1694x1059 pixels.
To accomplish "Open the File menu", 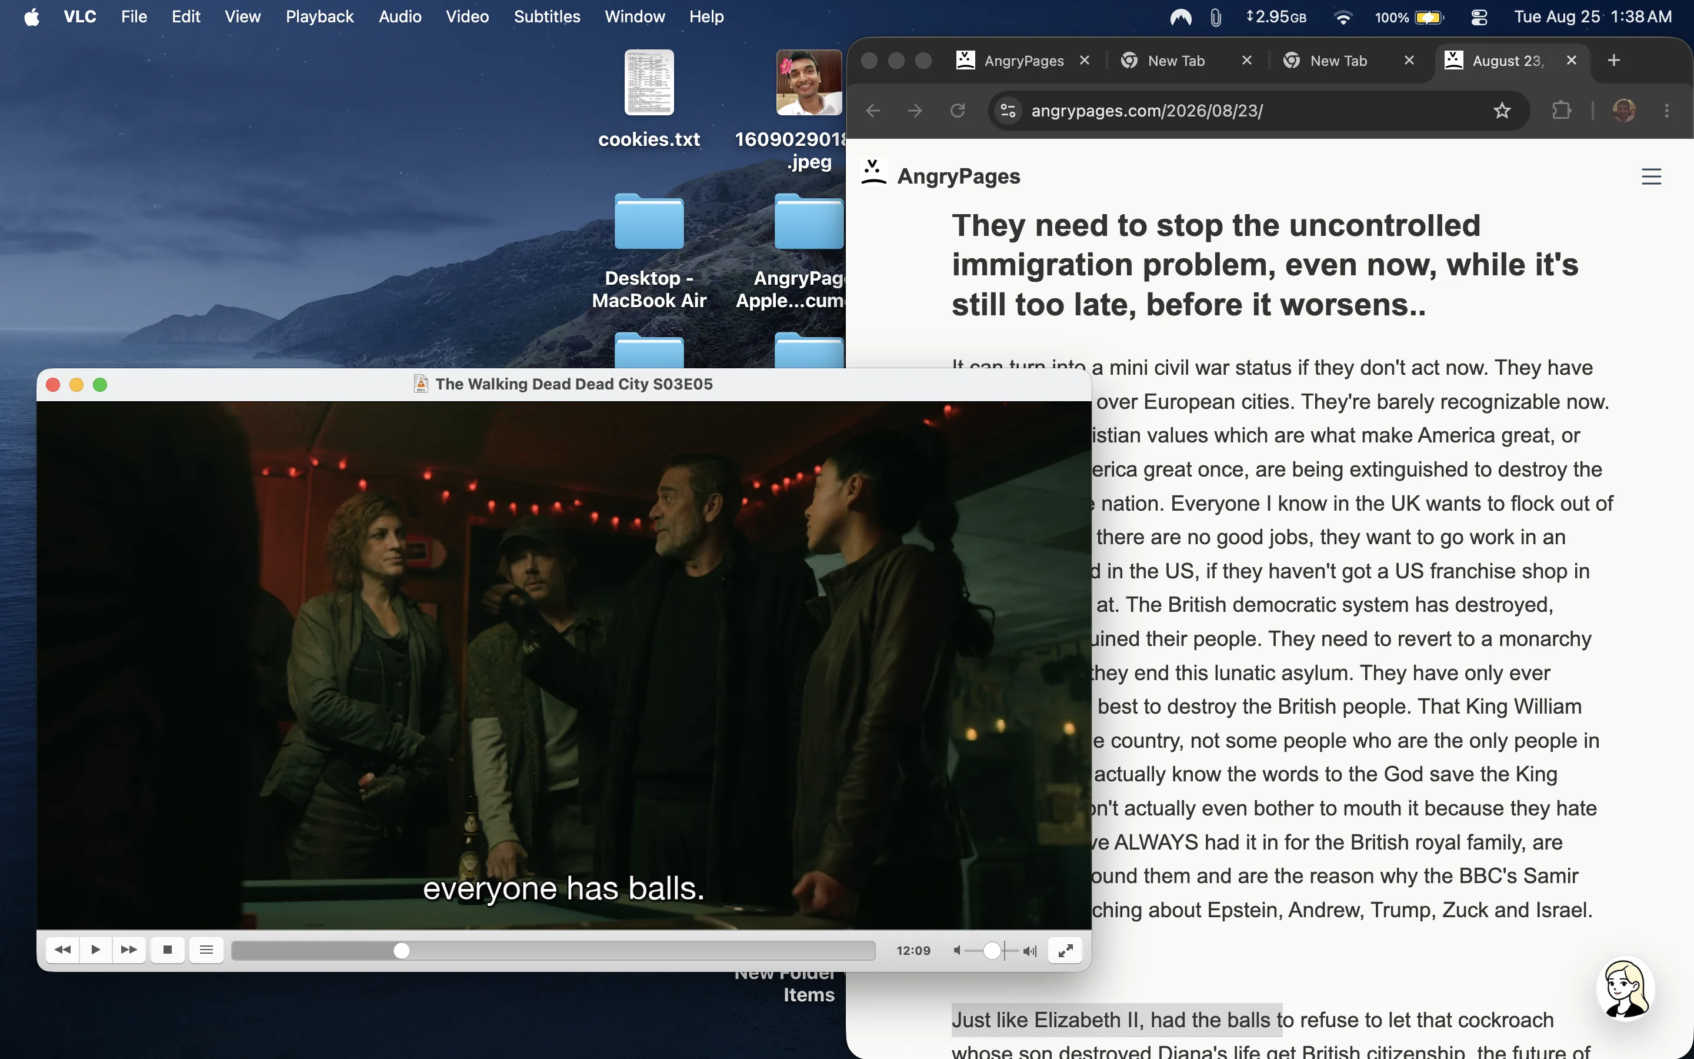I will click(x=134, y=17).
